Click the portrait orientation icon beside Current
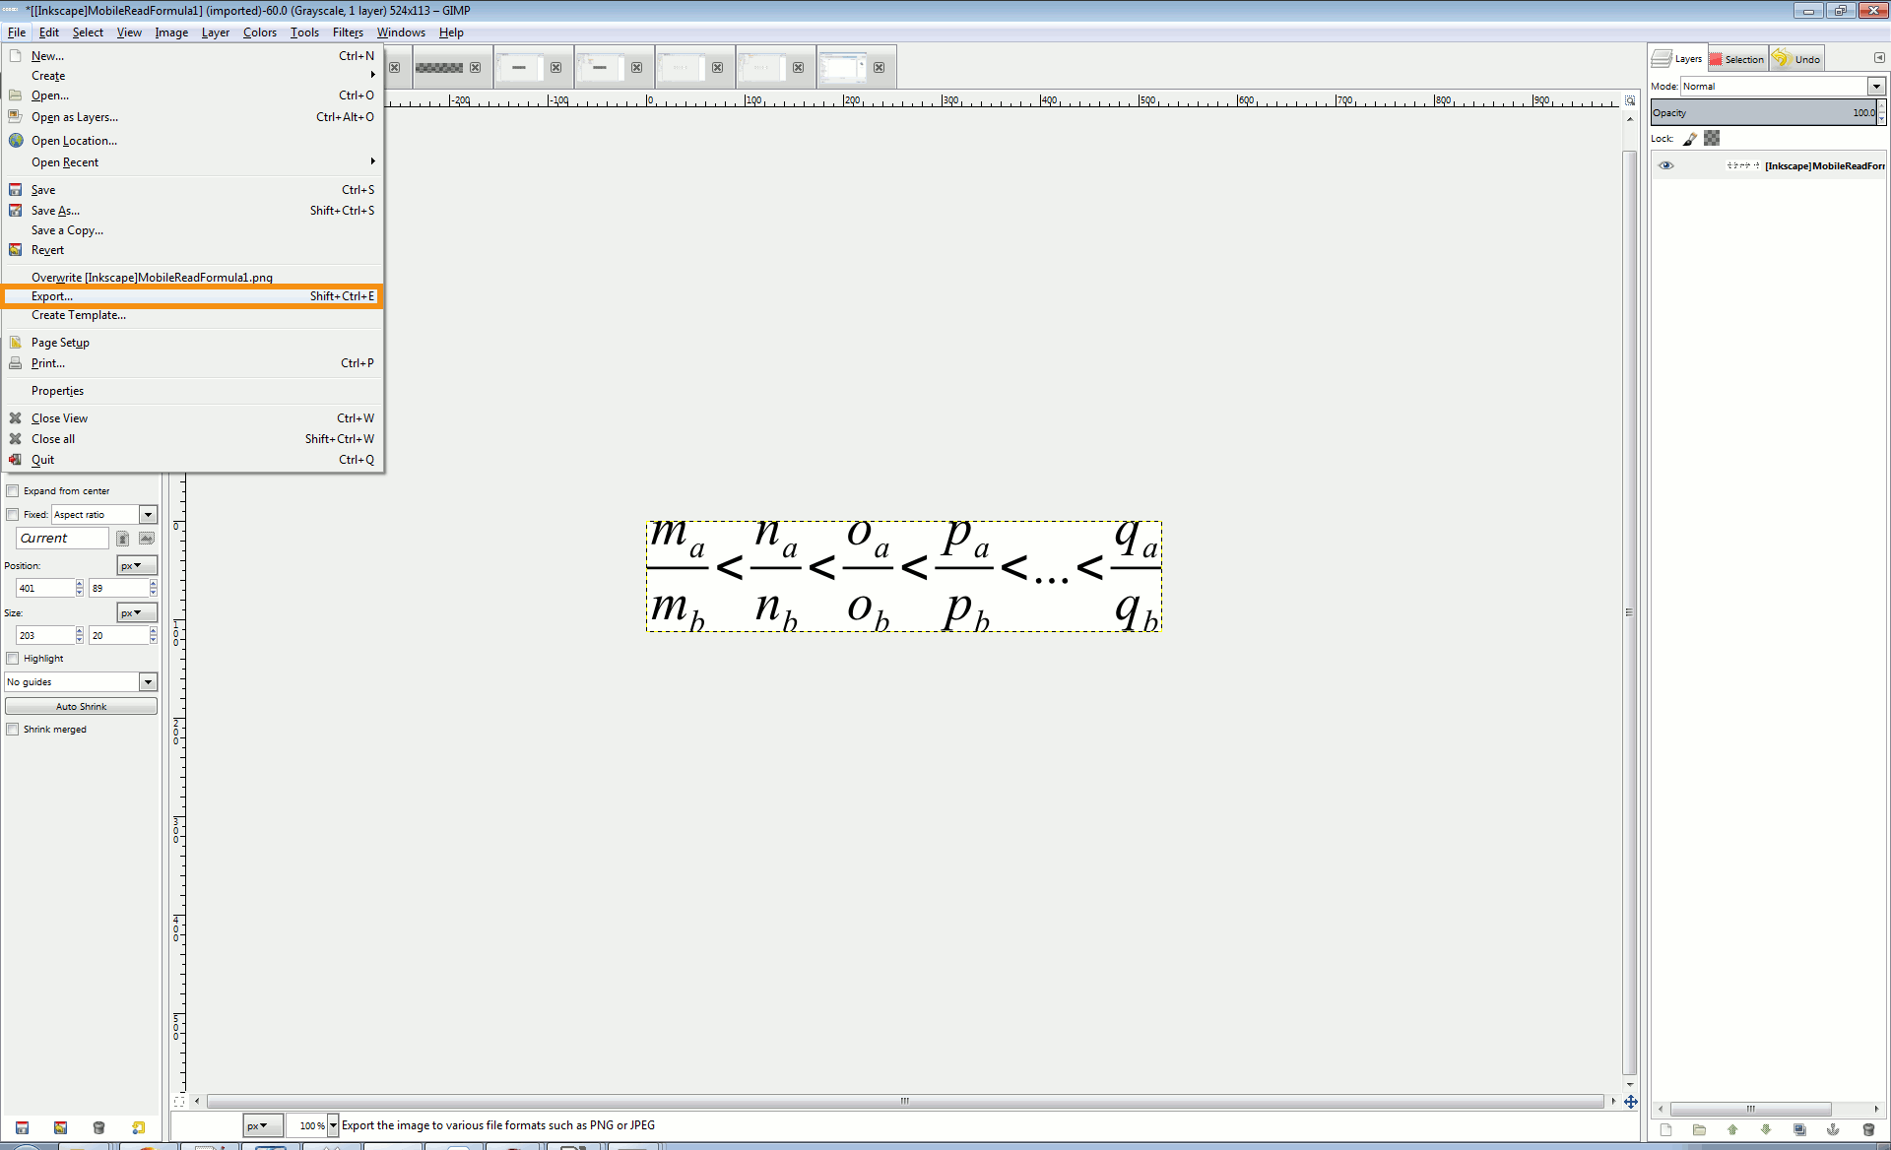The image size is (1891, 1150). [x=123, y=539]
